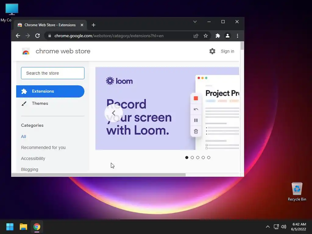Image resolution: width=312 pixels, height=234 pixels.
Task: Click the address bar URL
Action: [x=109, y=36]
